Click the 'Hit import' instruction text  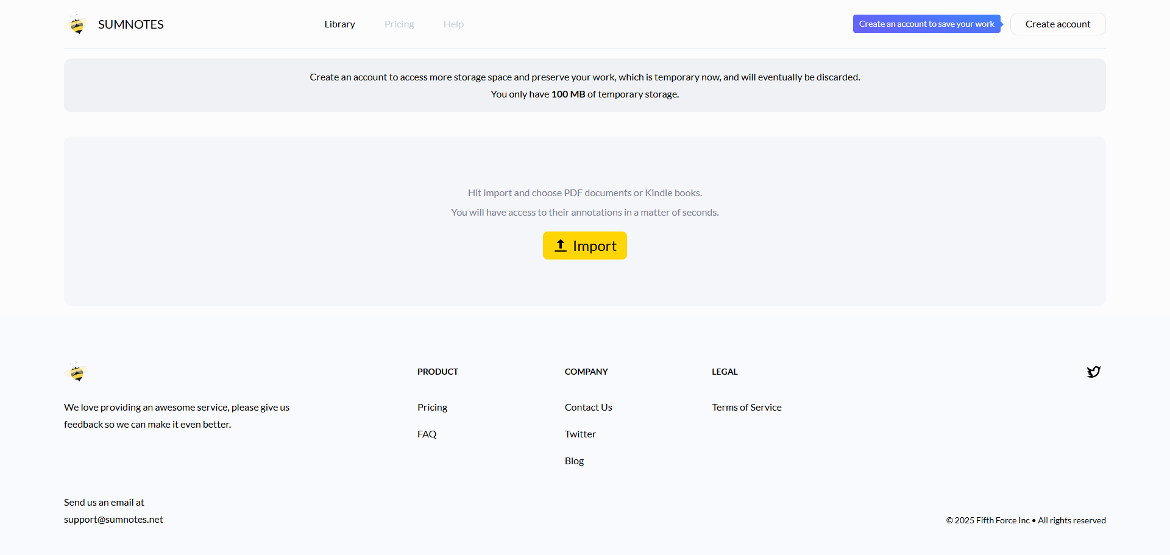click(x=584, y=193)
